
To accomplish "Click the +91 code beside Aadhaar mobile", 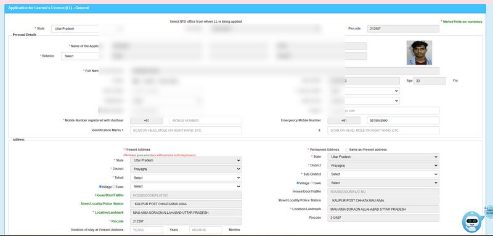I will (x=147, y=121).
